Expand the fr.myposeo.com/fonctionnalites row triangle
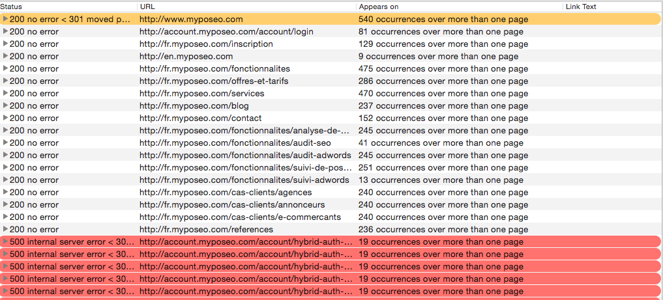The height and width of the screenshot is (300, 663). click(x=5, y=68)
